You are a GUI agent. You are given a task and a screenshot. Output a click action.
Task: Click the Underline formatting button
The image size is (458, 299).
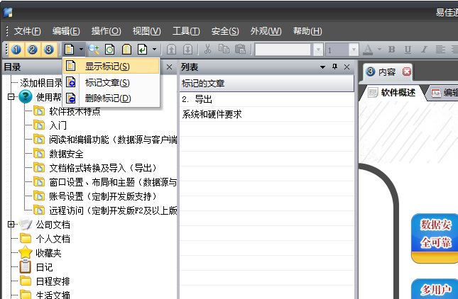(x=406, y=50)
